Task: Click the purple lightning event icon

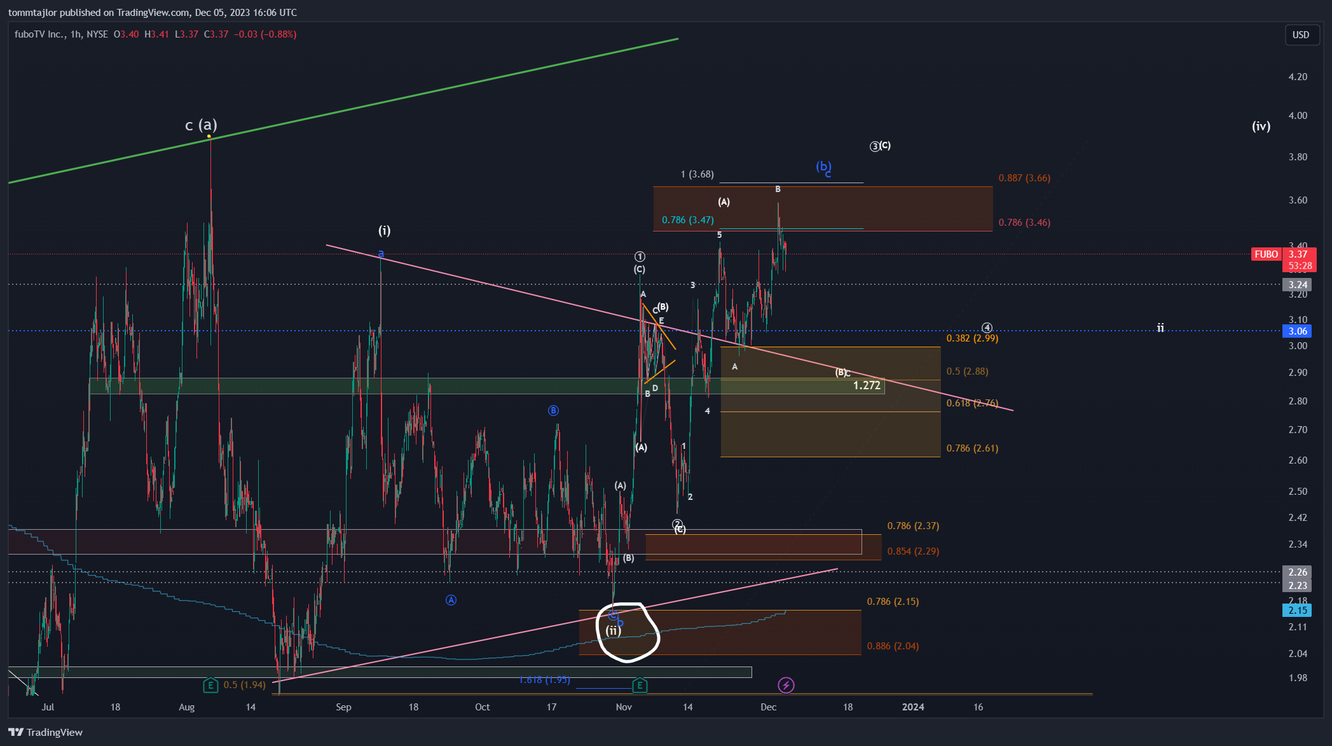Action: pyautogui.click(x=786, y=685)
